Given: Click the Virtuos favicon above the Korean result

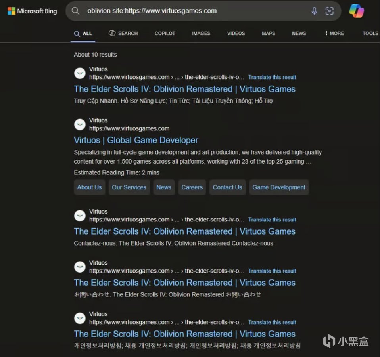Looking at the screenshot, I should (80, 318).
